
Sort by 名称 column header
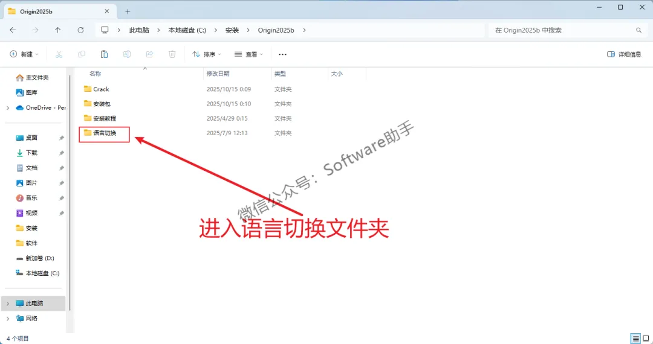96,74
